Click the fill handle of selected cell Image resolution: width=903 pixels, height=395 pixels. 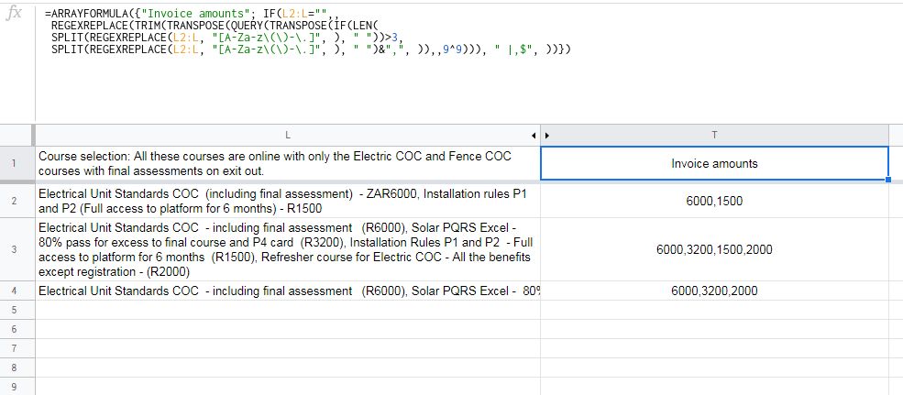[x=888, y=180]
